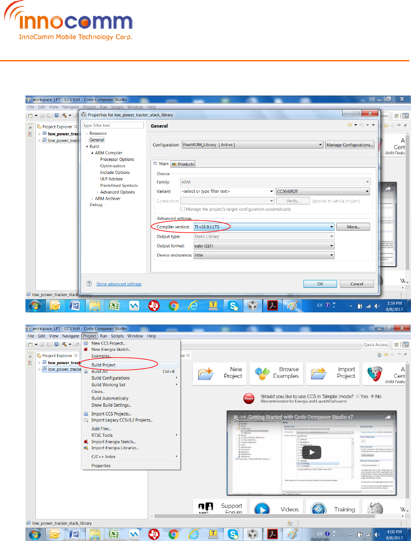411x541 pixels.
Task: Open Videos icon in lower Getting Started page
Action: coord(262,509)
